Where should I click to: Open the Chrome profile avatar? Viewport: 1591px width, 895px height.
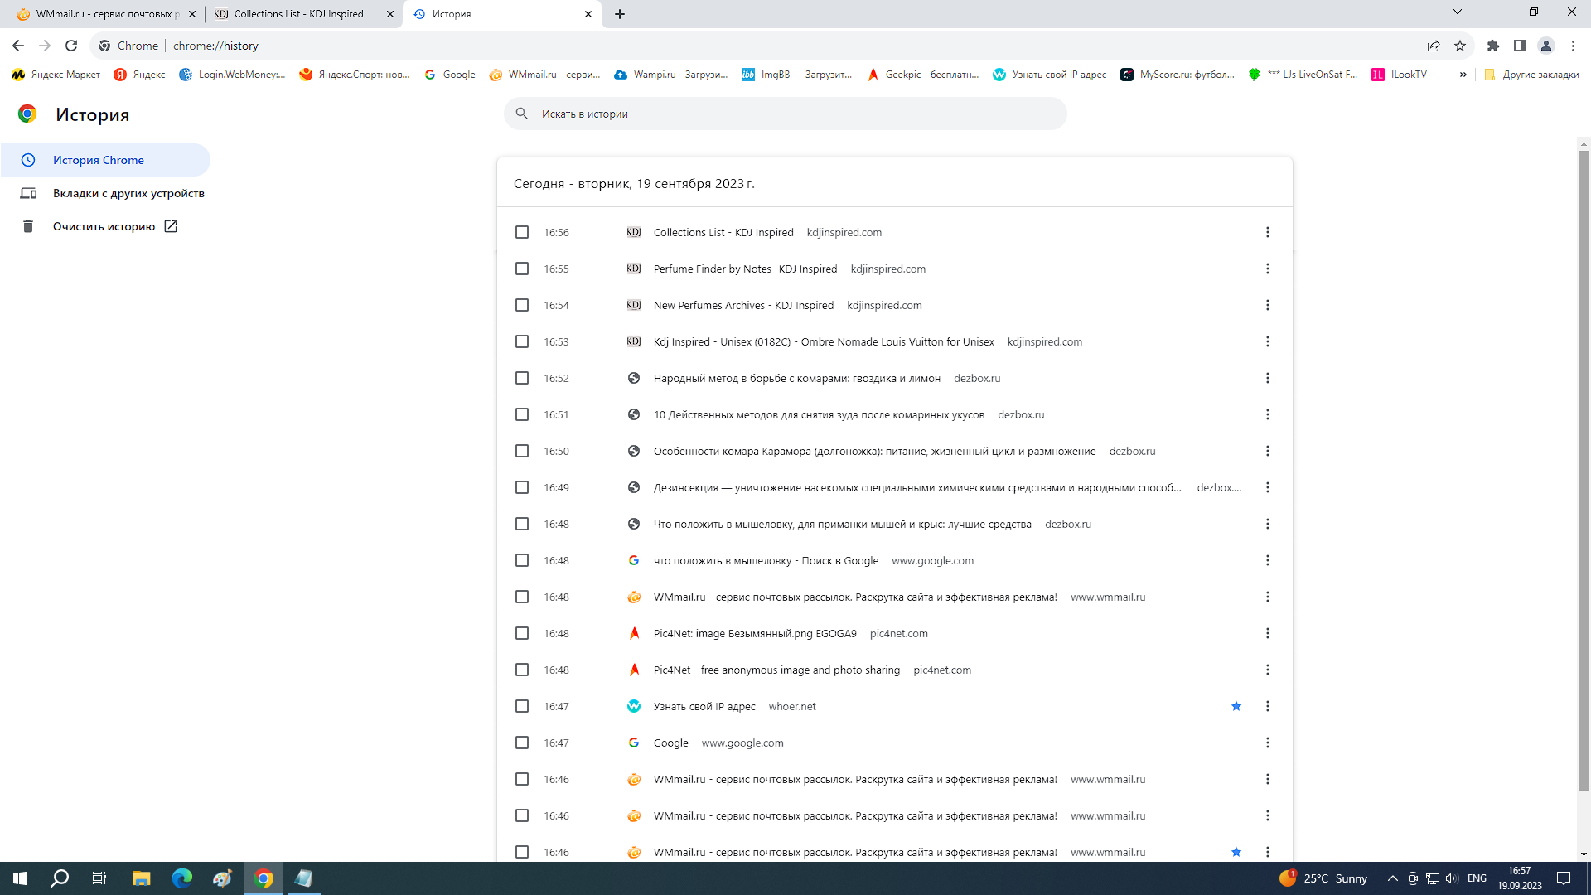coord(1546,46)
